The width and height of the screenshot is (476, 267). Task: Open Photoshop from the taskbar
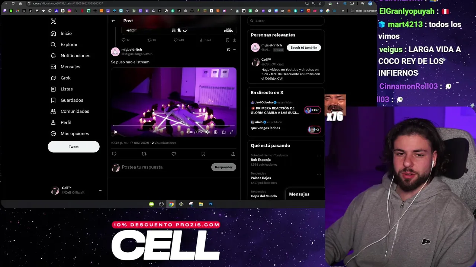click(x=211, y=204)
